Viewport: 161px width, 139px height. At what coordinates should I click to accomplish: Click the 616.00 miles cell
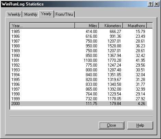point(91,36)
